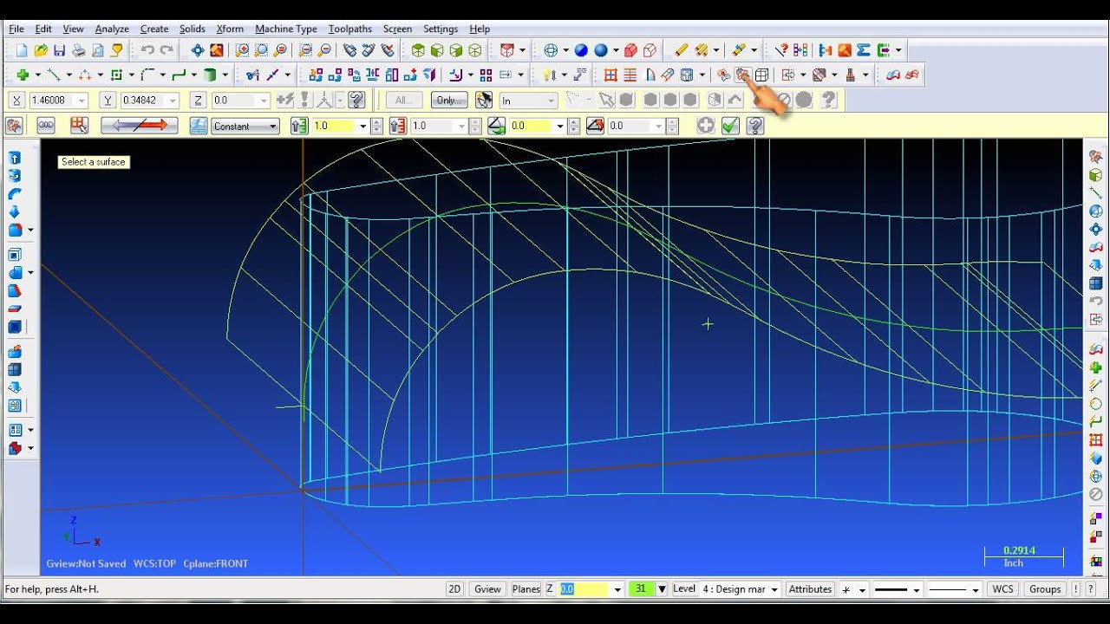Click the green cylinder solid primitive icon
This screenshot has width=1110, height=624.
[x=210, y=75]
